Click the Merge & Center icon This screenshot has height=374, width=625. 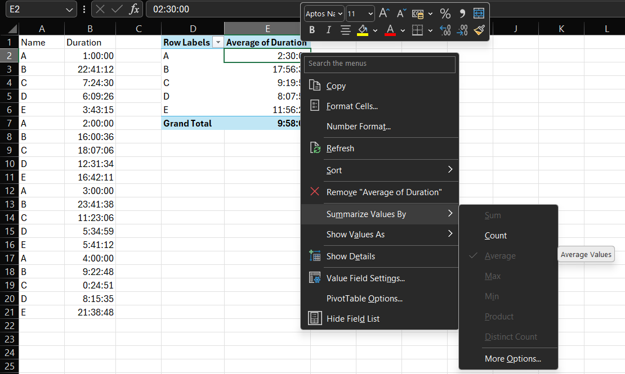click(479, 13)
